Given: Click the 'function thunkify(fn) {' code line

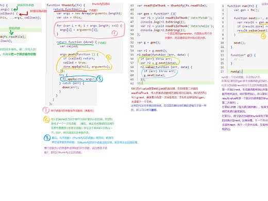Looking at the screenshot, I should click(x=66, y=5).
